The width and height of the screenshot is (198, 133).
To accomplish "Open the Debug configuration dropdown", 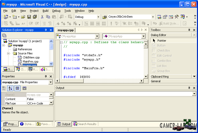I will 98,17.
